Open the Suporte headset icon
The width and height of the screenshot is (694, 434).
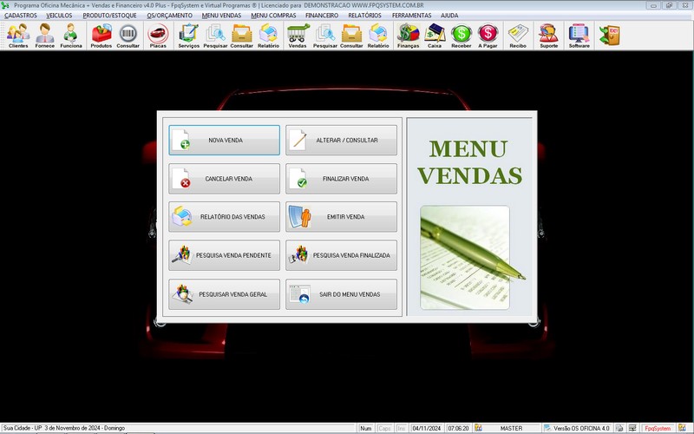coord(549,36)
